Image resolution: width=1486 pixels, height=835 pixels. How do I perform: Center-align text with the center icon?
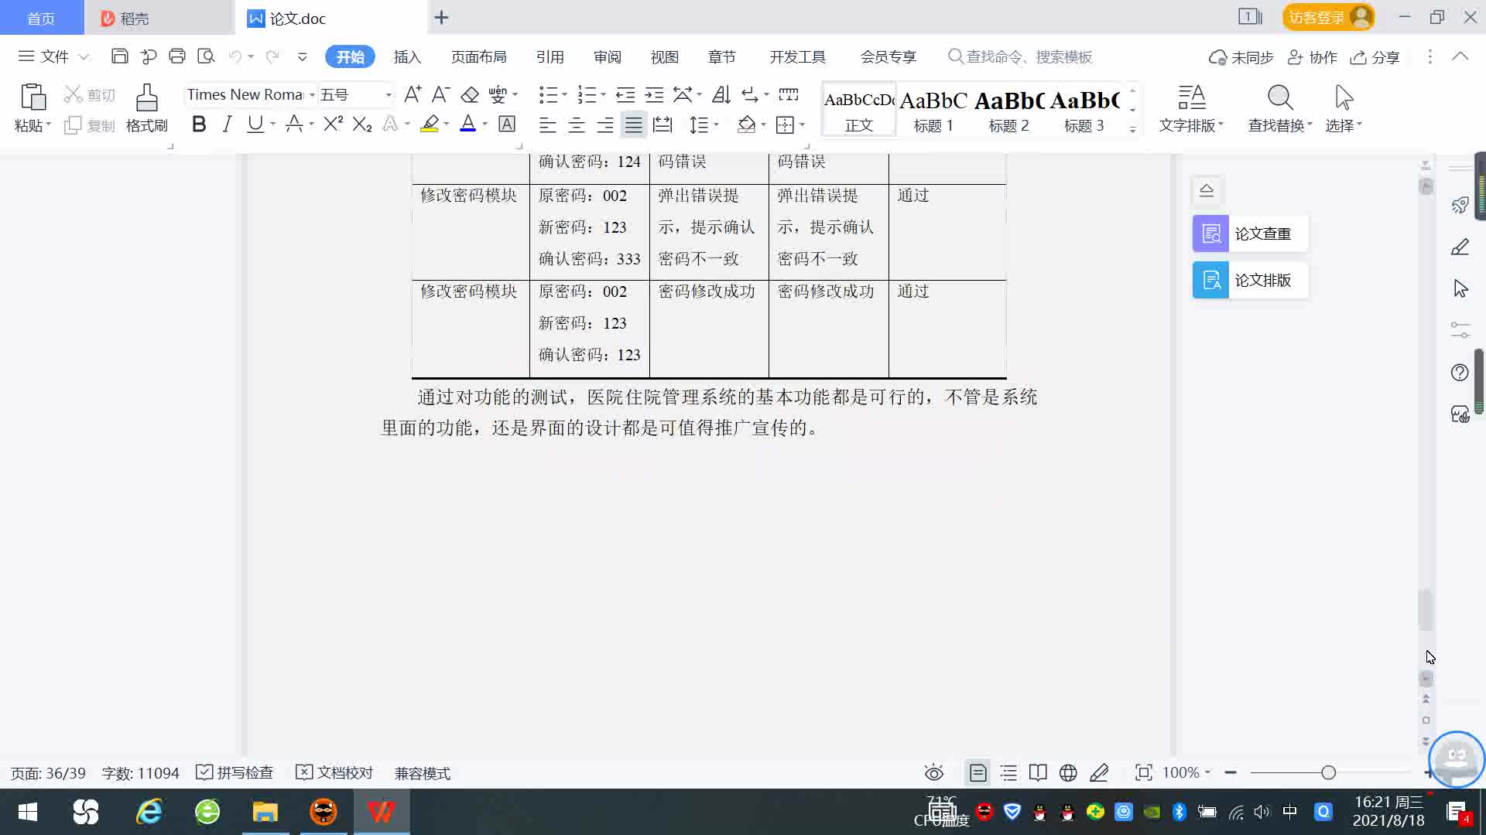[577, 124]
